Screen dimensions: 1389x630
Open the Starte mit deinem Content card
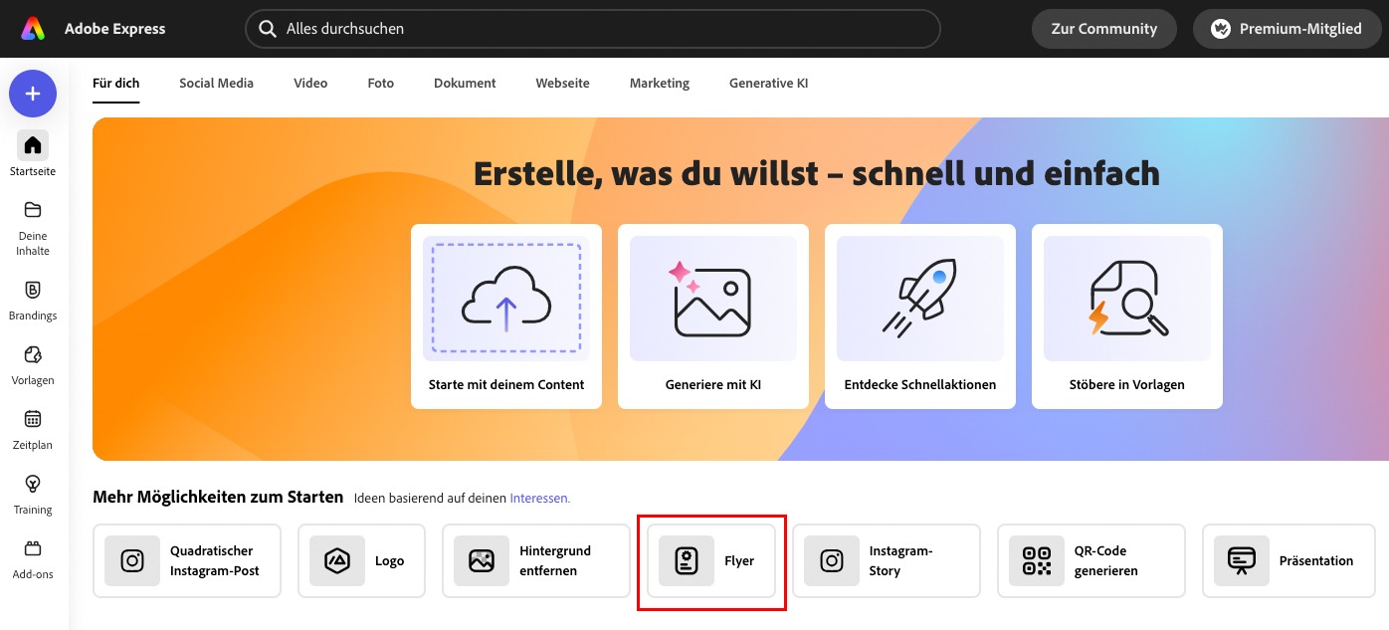[506, 315]
